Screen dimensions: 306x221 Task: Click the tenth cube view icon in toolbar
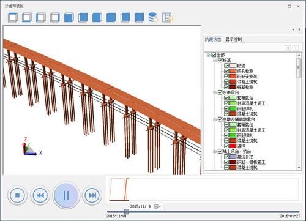click(140, 17)
